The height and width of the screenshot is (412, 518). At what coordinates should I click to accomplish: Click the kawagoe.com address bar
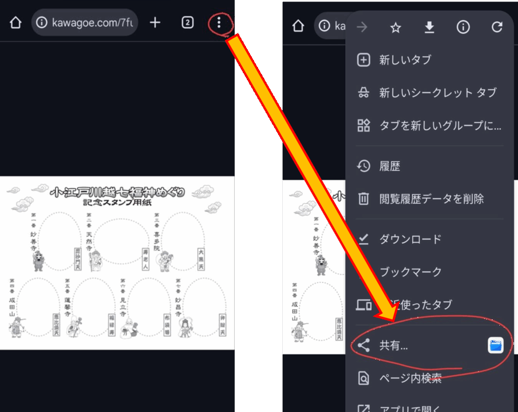86,23
